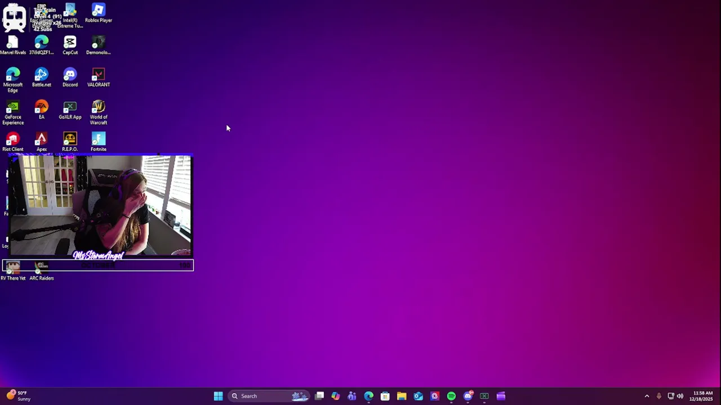This screenshot has width=721, height=405.
Task: Launch the EA app desktop shortcut
Action: [42, 110]
